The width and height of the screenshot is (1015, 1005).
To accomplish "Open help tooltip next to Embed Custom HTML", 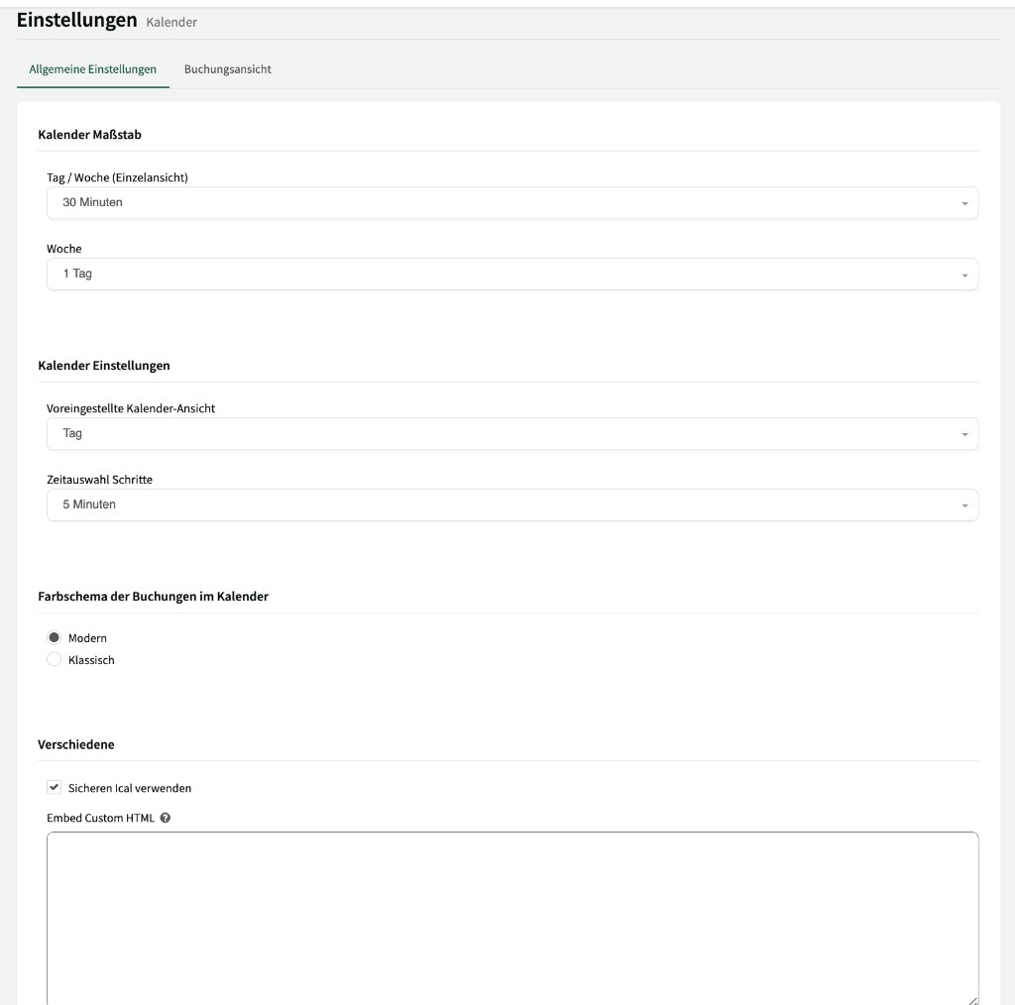I will coord(165,817).
